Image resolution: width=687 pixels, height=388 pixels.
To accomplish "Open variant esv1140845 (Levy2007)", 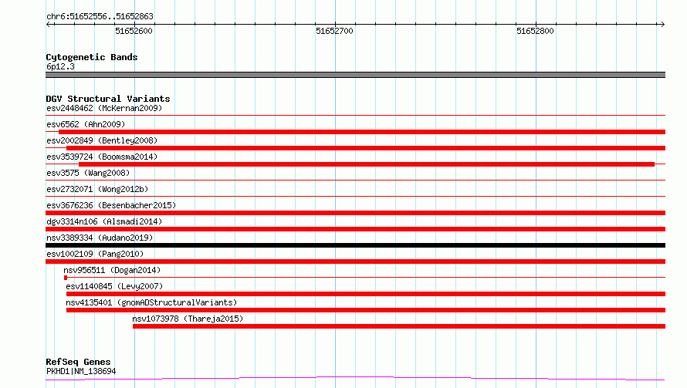I will (114, 286).
